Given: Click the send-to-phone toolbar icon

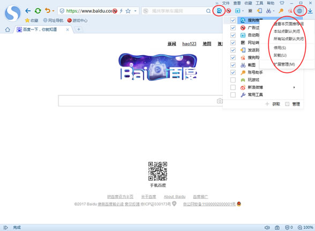Looking at the screenshot, I should coord(259,11).
